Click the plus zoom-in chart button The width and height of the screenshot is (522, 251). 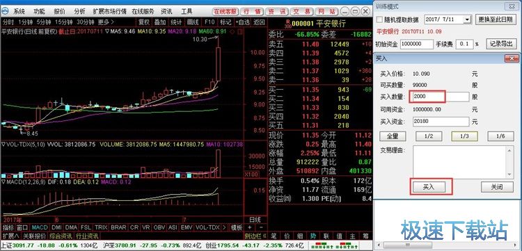tap(250, 227)
